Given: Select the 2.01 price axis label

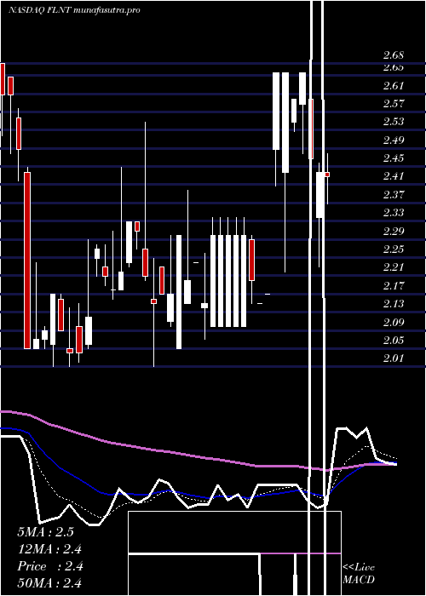Looking at the screenshot, I should click(394, 358).
